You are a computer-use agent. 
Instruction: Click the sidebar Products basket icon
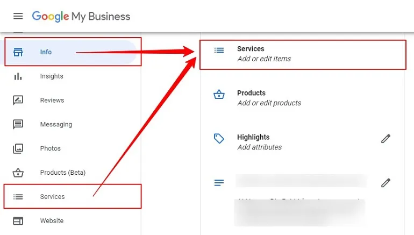pyautogui.click(x=18, y=173)
